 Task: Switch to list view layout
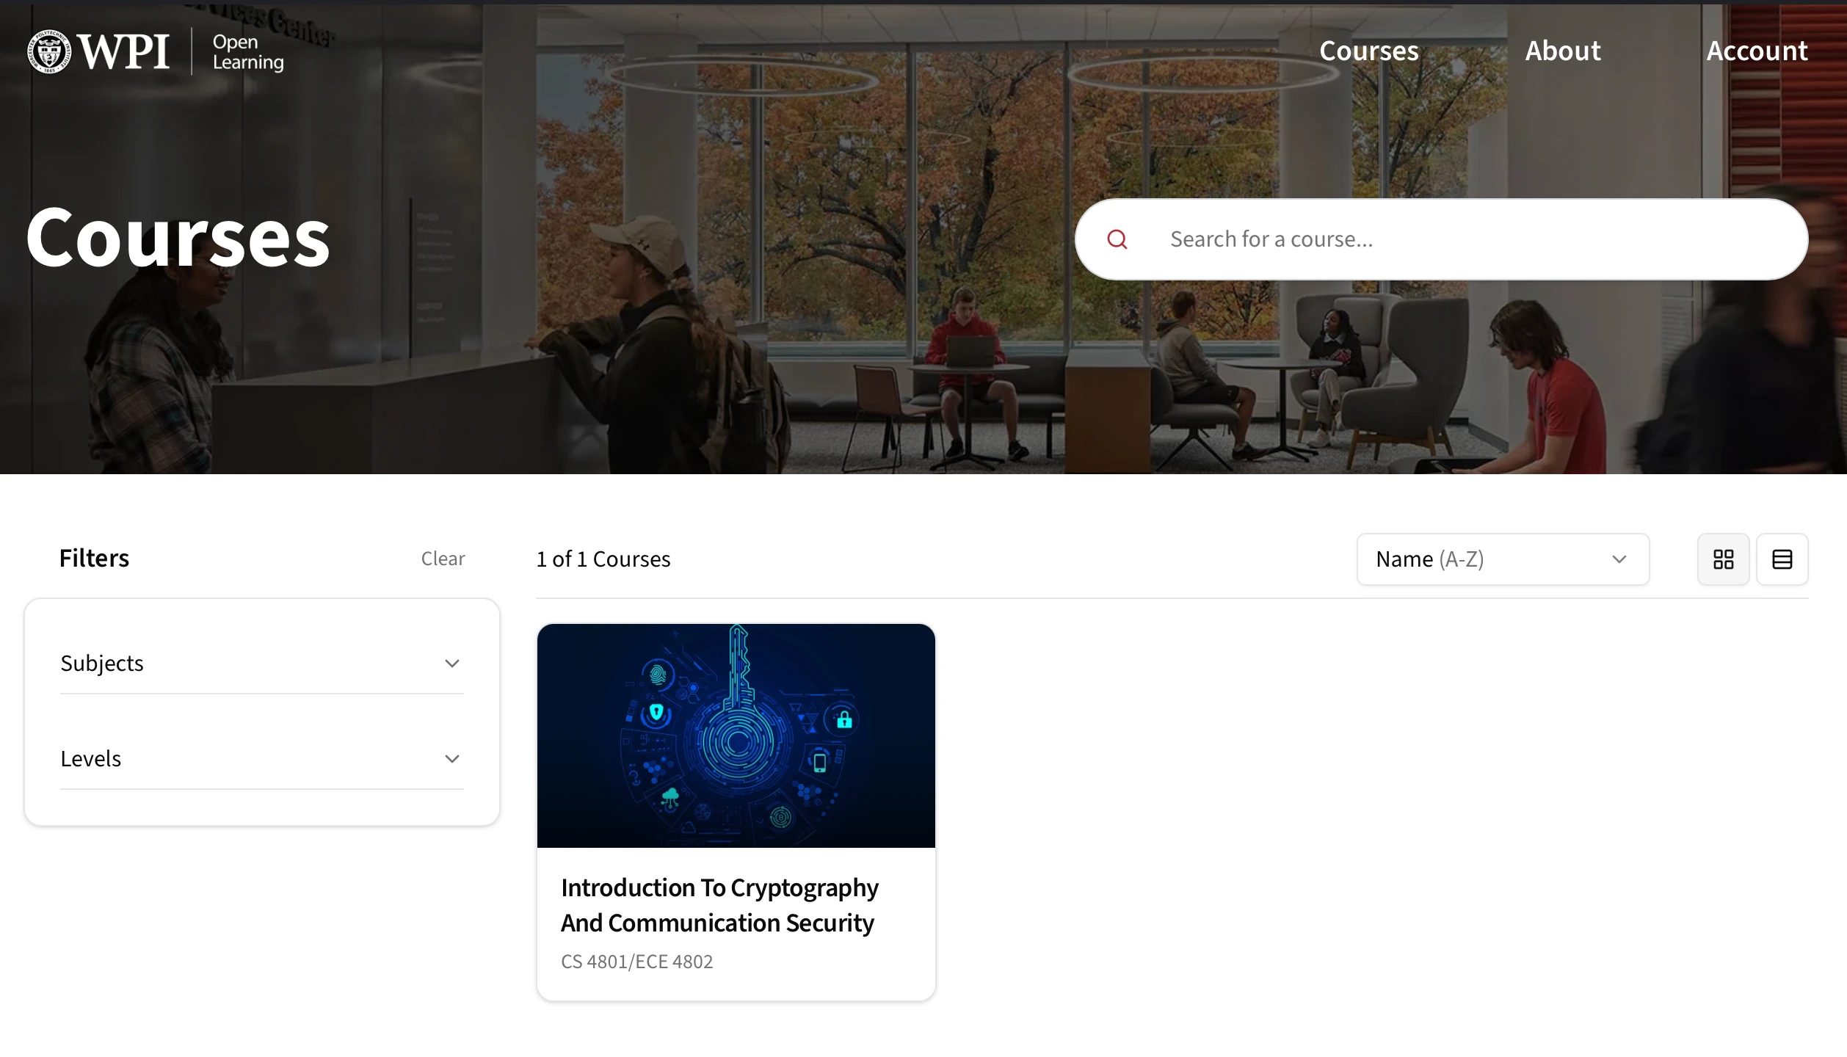coord(1782,559)
